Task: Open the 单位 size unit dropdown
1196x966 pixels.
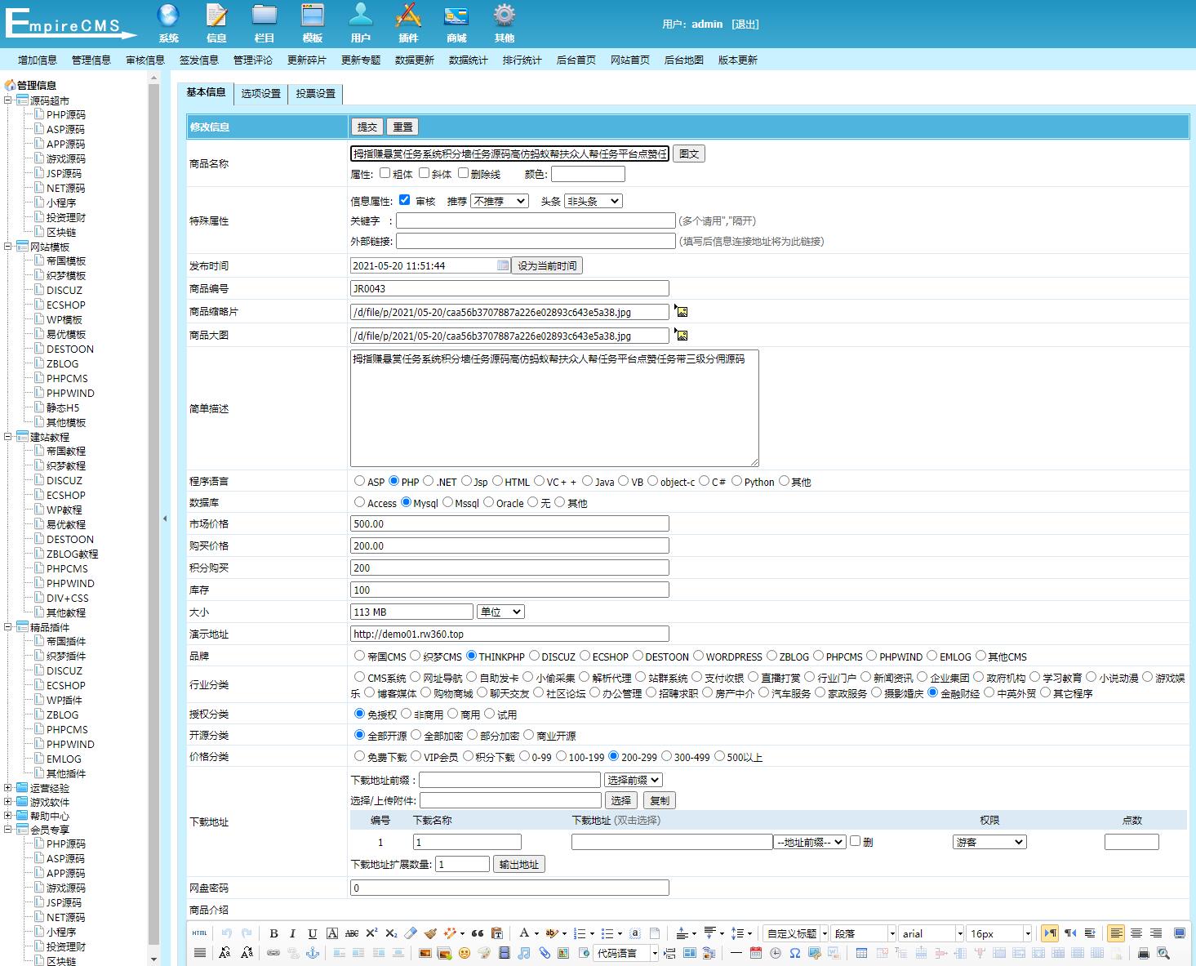Action: click(500, 612)
